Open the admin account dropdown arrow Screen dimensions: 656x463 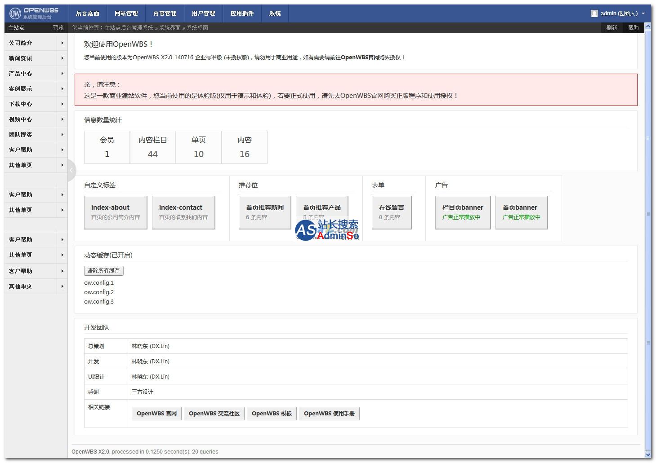coord(643,13)
